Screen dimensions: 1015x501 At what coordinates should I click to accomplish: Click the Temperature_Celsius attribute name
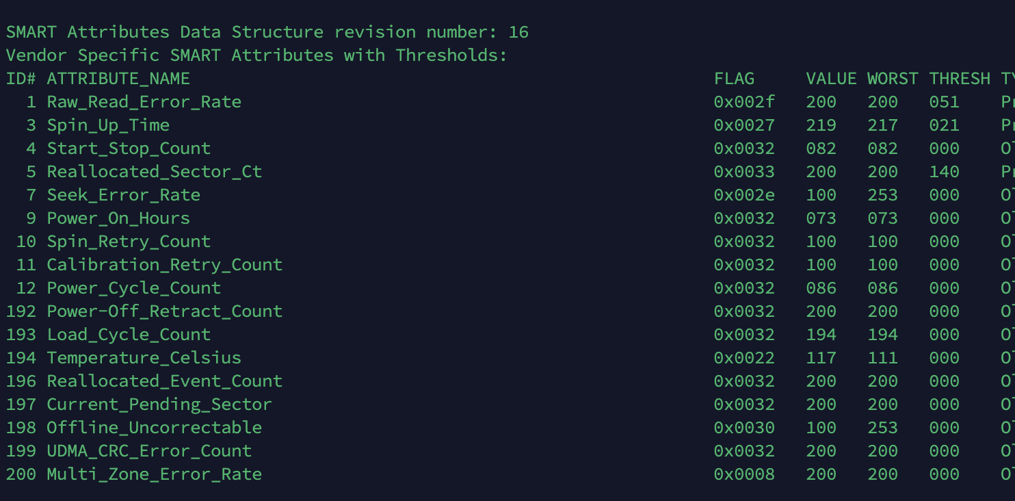[x=144, y=358]
